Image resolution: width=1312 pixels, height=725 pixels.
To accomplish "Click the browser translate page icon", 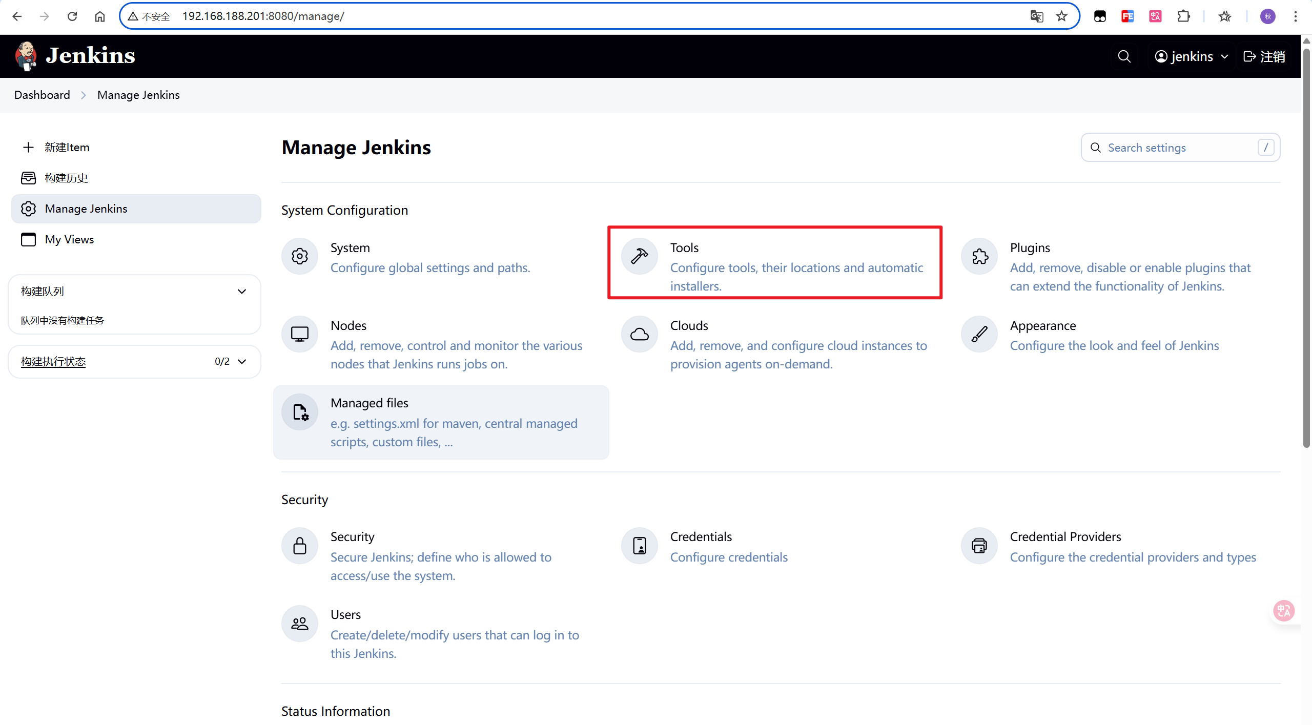I will pos(1036,16).
